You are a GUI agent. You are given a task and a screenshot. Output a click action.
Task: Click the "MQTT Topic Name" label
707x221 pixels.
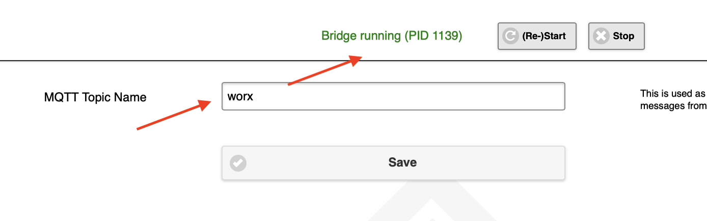point(95,97)
